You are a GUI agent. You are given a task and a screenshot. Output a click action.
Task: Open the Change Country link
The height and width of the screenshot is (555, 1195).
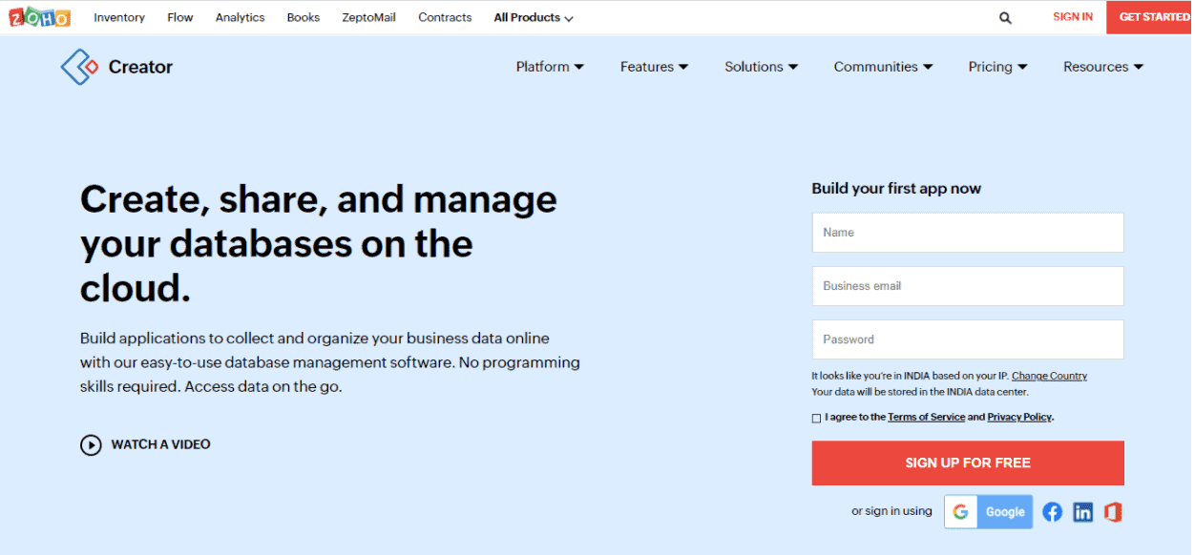1049,376
